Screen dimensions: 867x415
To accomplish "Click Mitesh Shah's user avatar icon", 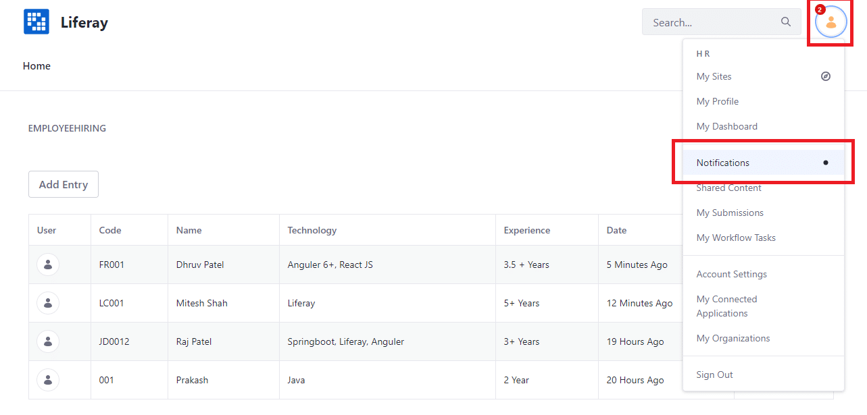I will 48,303.
